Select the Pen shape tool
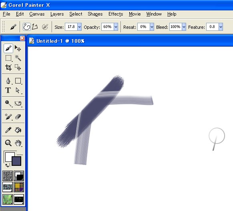 pos(8,81)
